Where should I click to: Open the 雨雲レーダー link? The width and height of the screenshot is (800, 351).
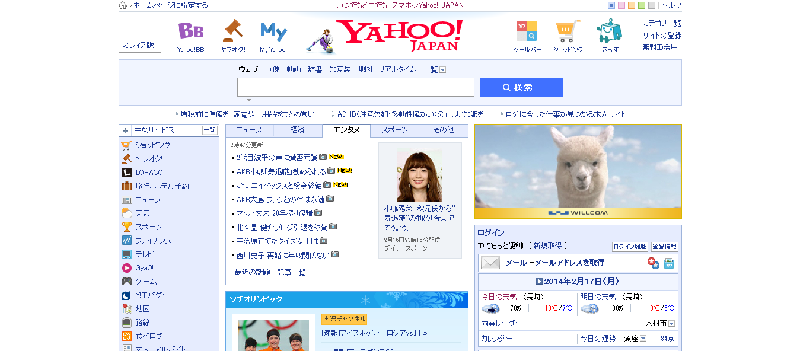pyautogui.click(x=501, y=323)
